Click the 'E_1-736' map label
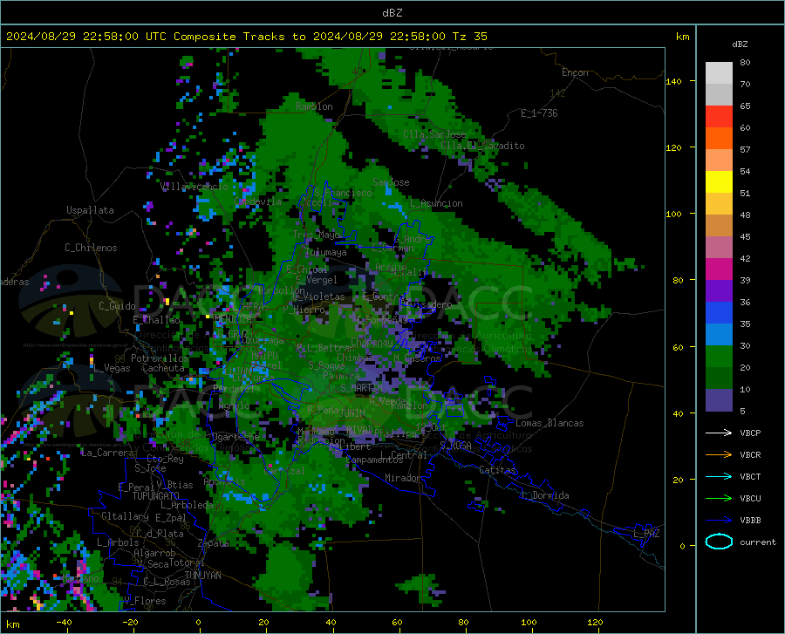 click(x=539, y=113)
